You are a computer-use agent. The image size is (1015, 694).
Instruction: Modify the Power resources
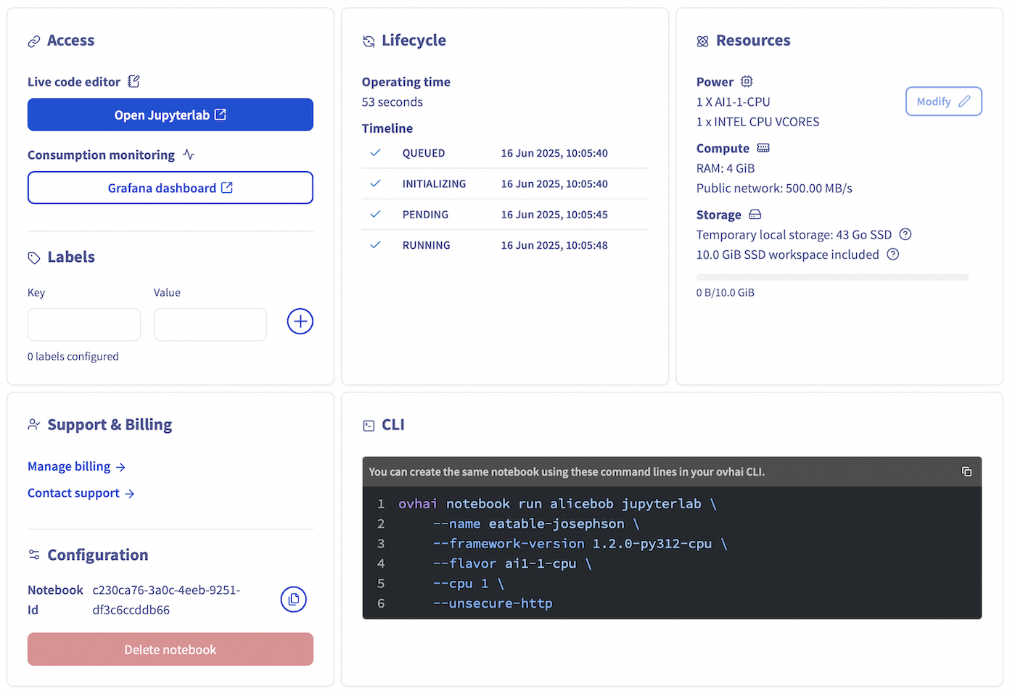click(x=943, y=101)
